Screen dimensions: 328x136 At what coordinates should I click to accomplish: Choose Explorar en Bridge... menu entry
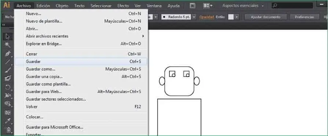pyautogui.click(x=81, y=44)
